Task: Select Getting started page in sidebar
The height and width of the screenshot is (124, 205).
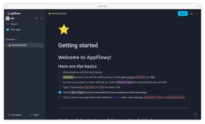Action: pyautogui.click(x=25, y=45)
